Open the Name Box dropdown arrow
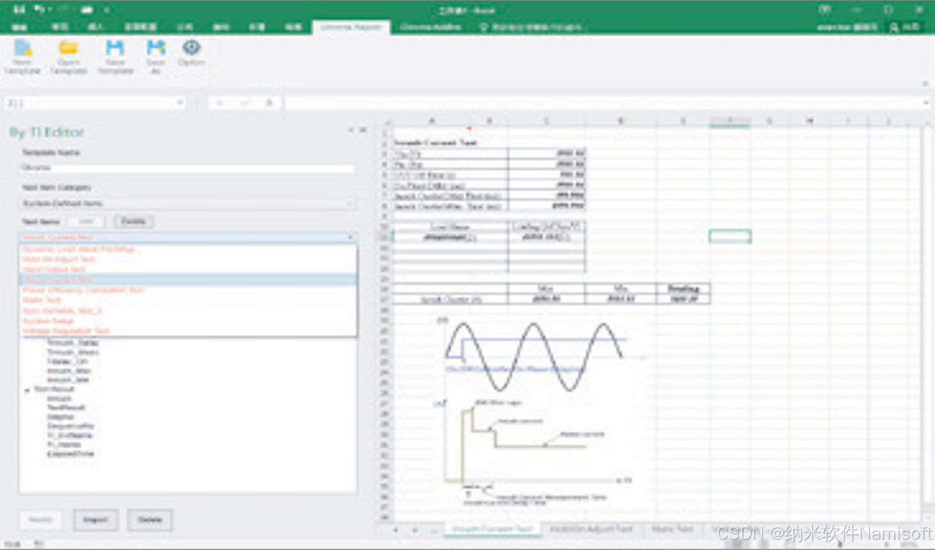This screenshot has width=935, height=550. [x=180, y=102]
